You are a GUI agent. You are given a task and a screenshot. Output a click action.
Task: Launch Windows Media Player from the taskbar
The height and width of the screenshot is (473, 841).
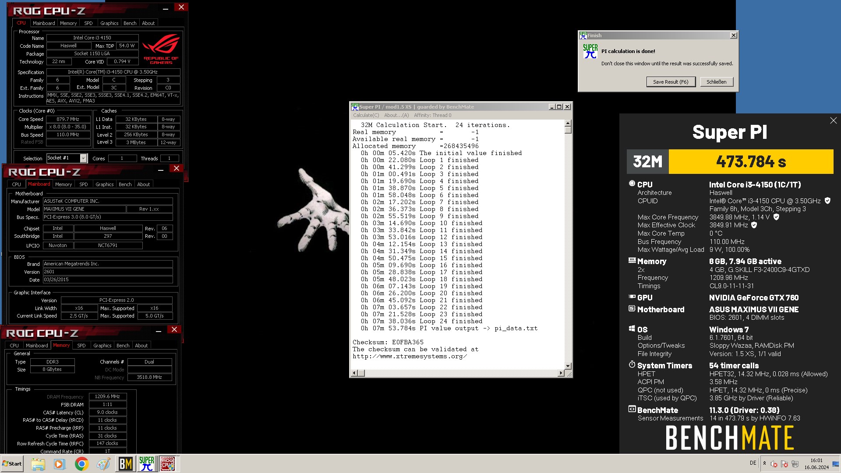pyautogui.click(x=59, y=464)
